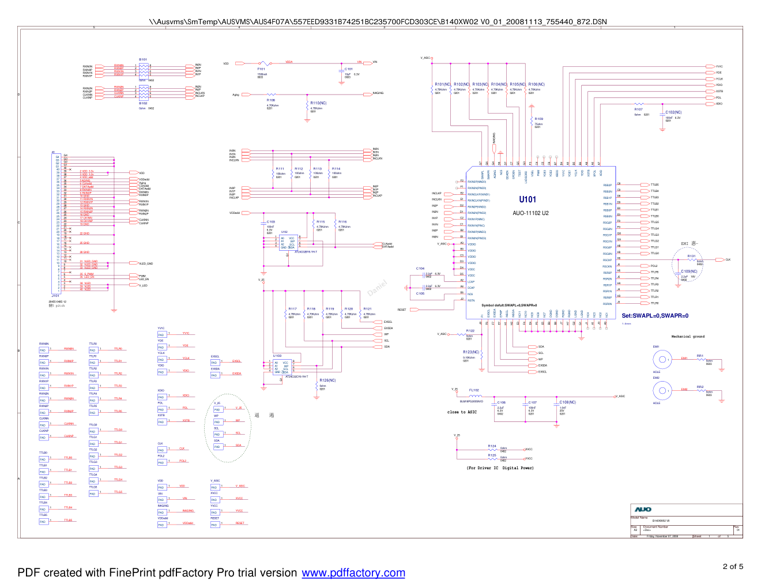
Task: Select the R106(NC) resistor label
Action: (x=537, y=84)
